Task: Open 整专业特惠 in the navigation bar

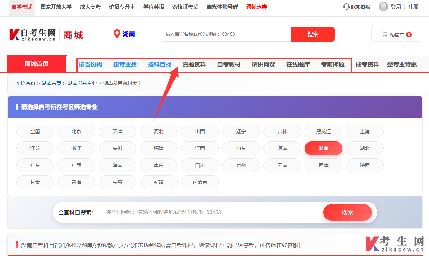Action: point(402,64)
